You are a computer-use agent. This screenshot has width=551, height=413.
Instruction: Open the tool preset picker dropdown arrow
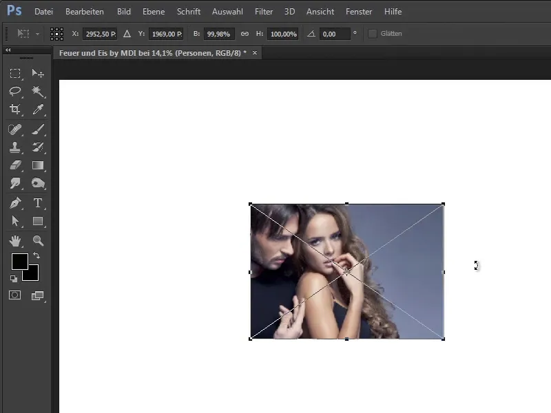click(37, 33)
